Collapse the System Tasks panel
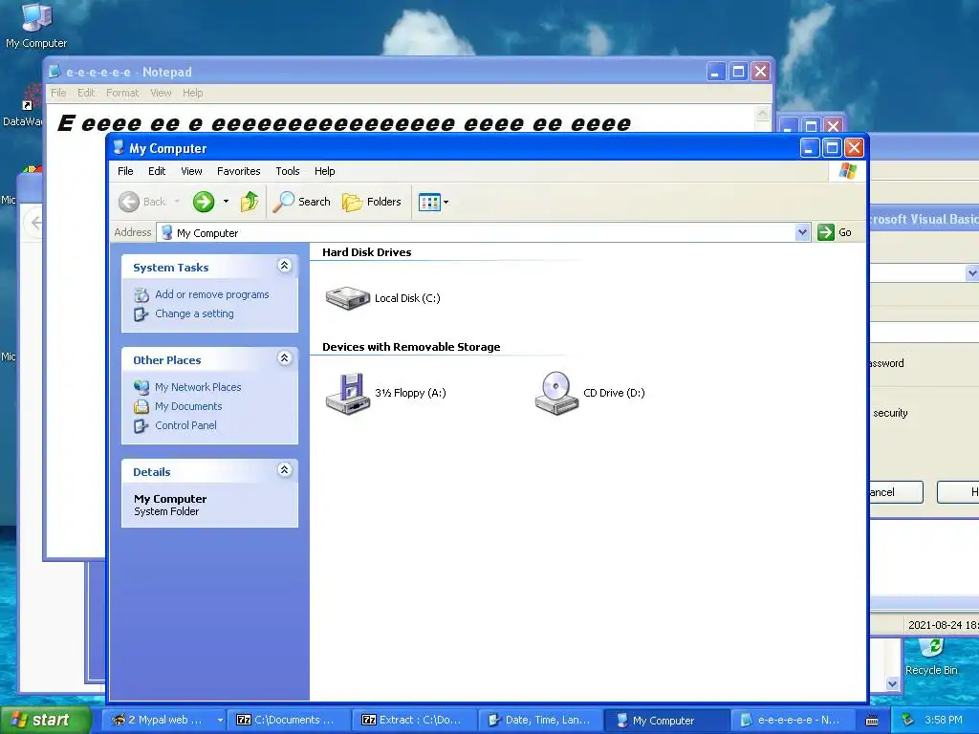 (x=284, y=266)
